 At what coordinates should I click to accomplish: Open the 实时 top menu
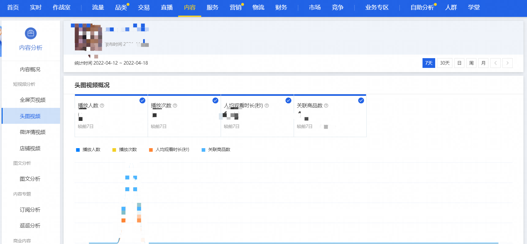(x=36, y=7)
